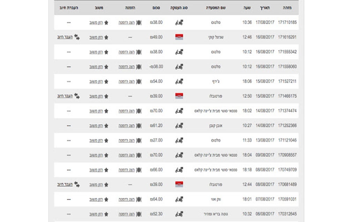356x222 pixels.
Task: Click the transfer arrows icon for order 171616291
Action: 77,37
